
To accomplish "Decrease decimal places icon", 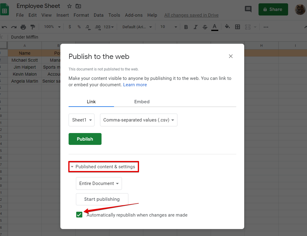I will [88, 27].
